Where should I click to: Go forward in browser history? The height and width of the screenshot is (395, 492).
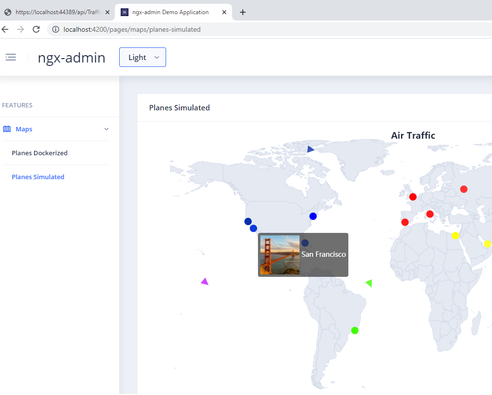click(x=21, y=29)
